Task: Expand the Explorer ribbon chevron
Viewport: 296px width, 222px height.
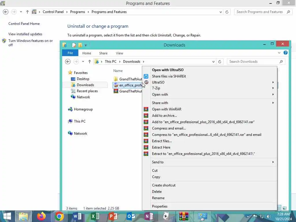Action: tap(279, 53)
